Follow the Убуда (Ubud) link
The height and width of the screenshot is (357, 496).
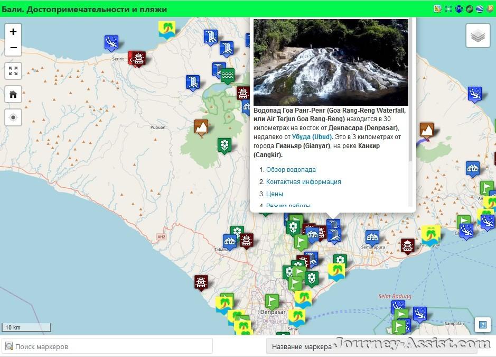point(312,137)
